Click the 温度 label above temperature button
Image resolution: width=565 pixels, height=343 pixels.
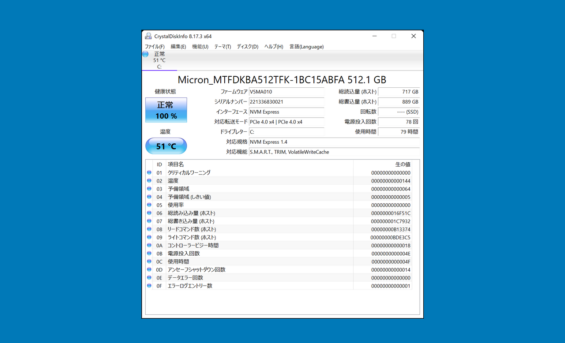pos(166,132)
